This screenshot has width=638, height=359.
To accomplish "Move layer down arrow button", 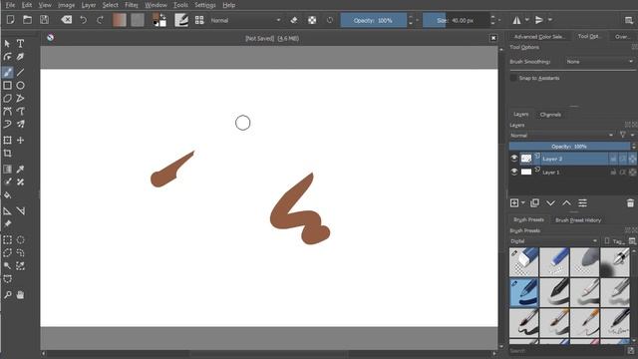I will pos(550,202).
